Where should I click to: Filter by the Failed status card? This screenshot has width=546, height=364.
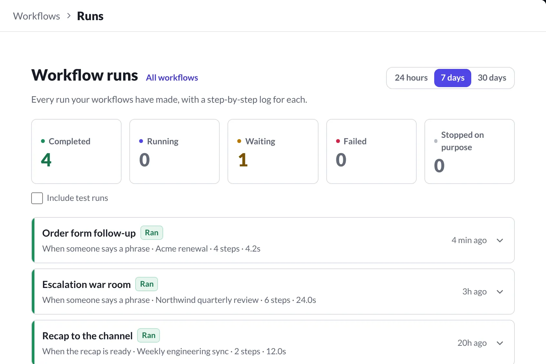(371, 151)
